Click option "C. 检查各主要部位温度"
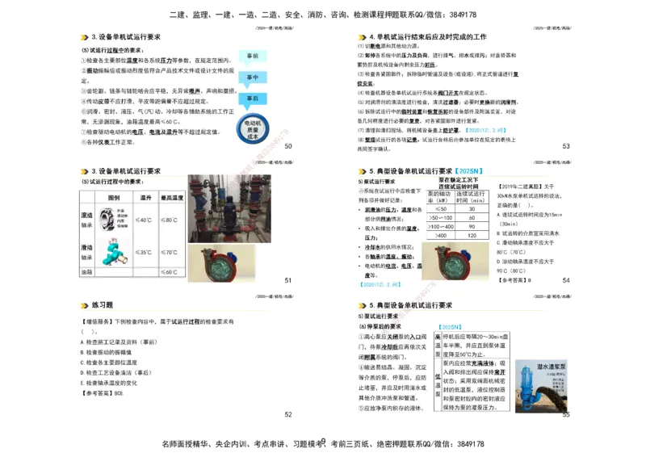Viewport: 646px width, 457px height. [109, 363]
